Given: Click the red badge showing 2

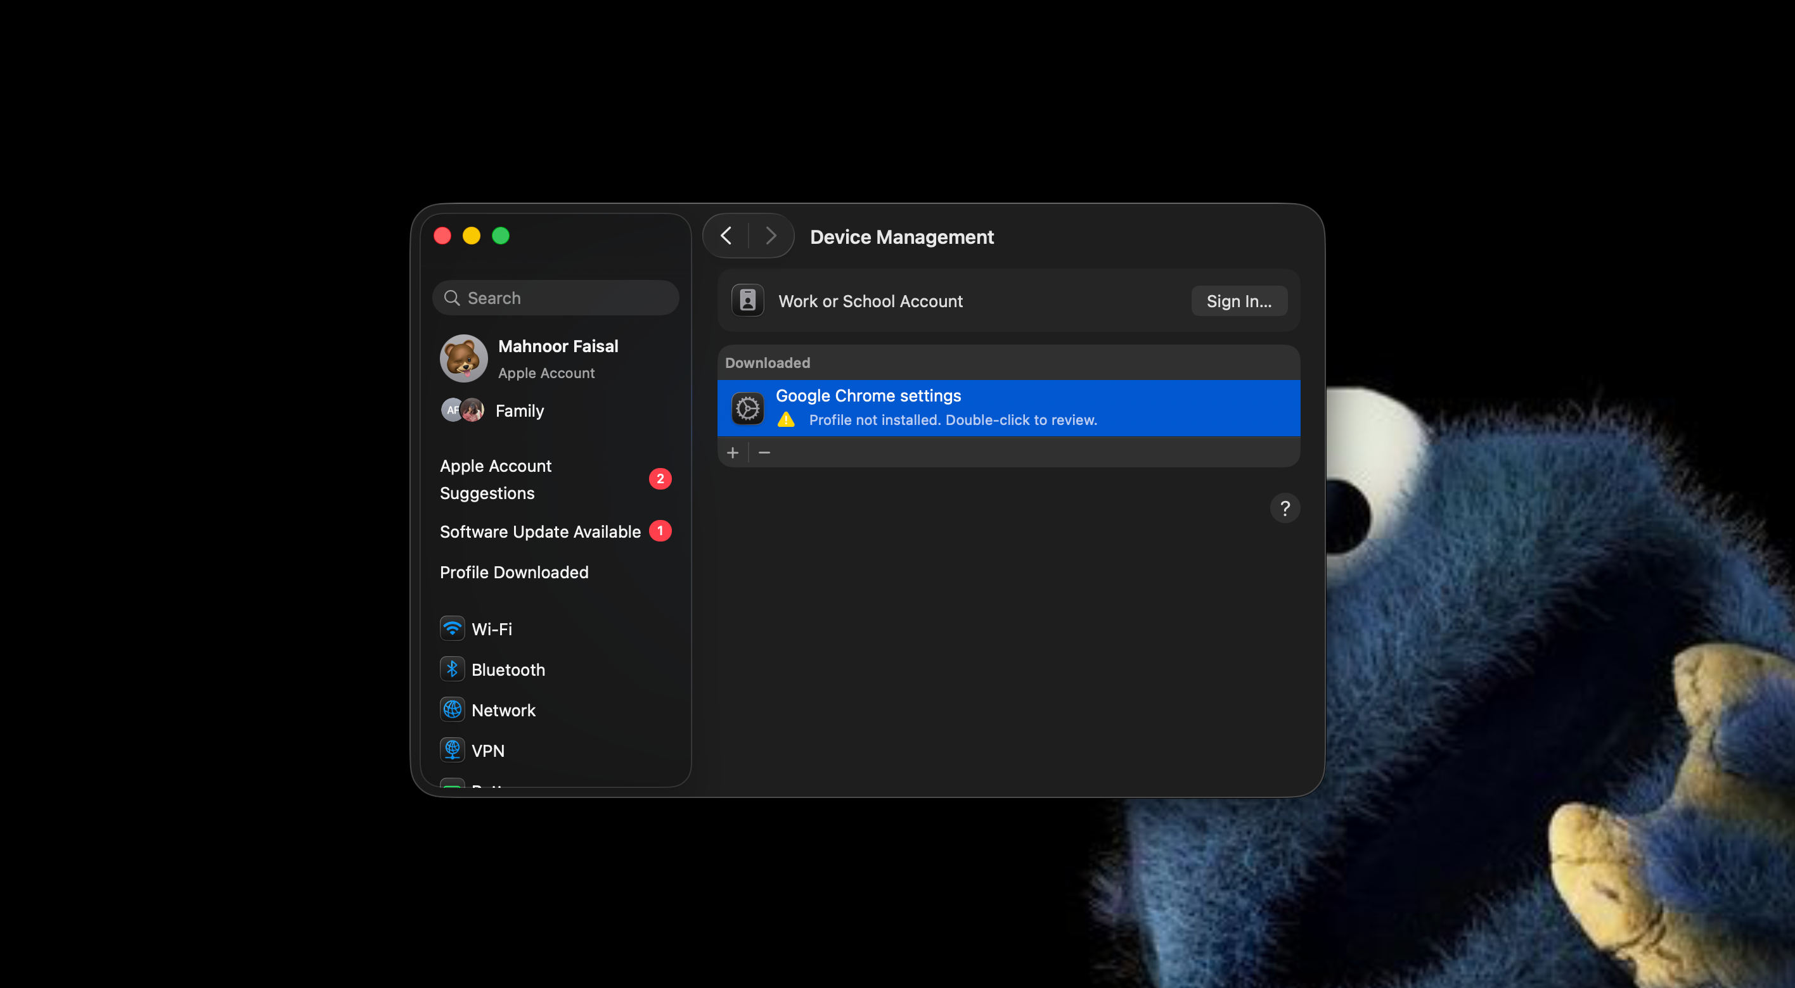Looking at the screenshot, I should pyautogui.click(x=660, y=479).
